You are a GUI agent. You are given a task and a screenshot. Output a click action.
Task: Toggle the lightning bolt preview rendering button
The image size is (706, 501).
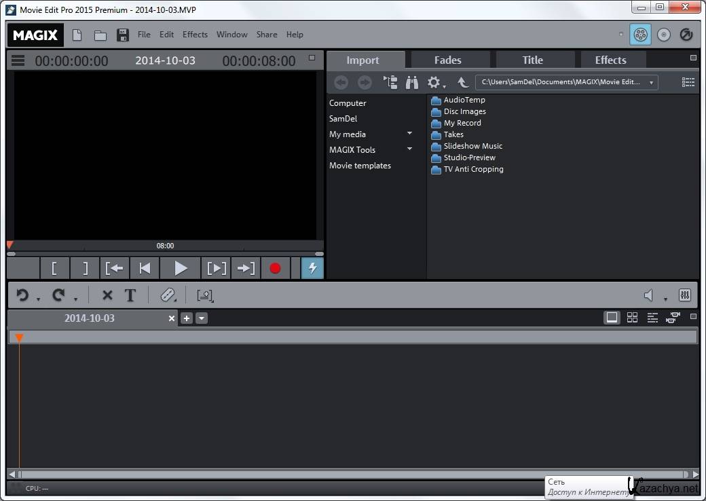click(312, 268)
